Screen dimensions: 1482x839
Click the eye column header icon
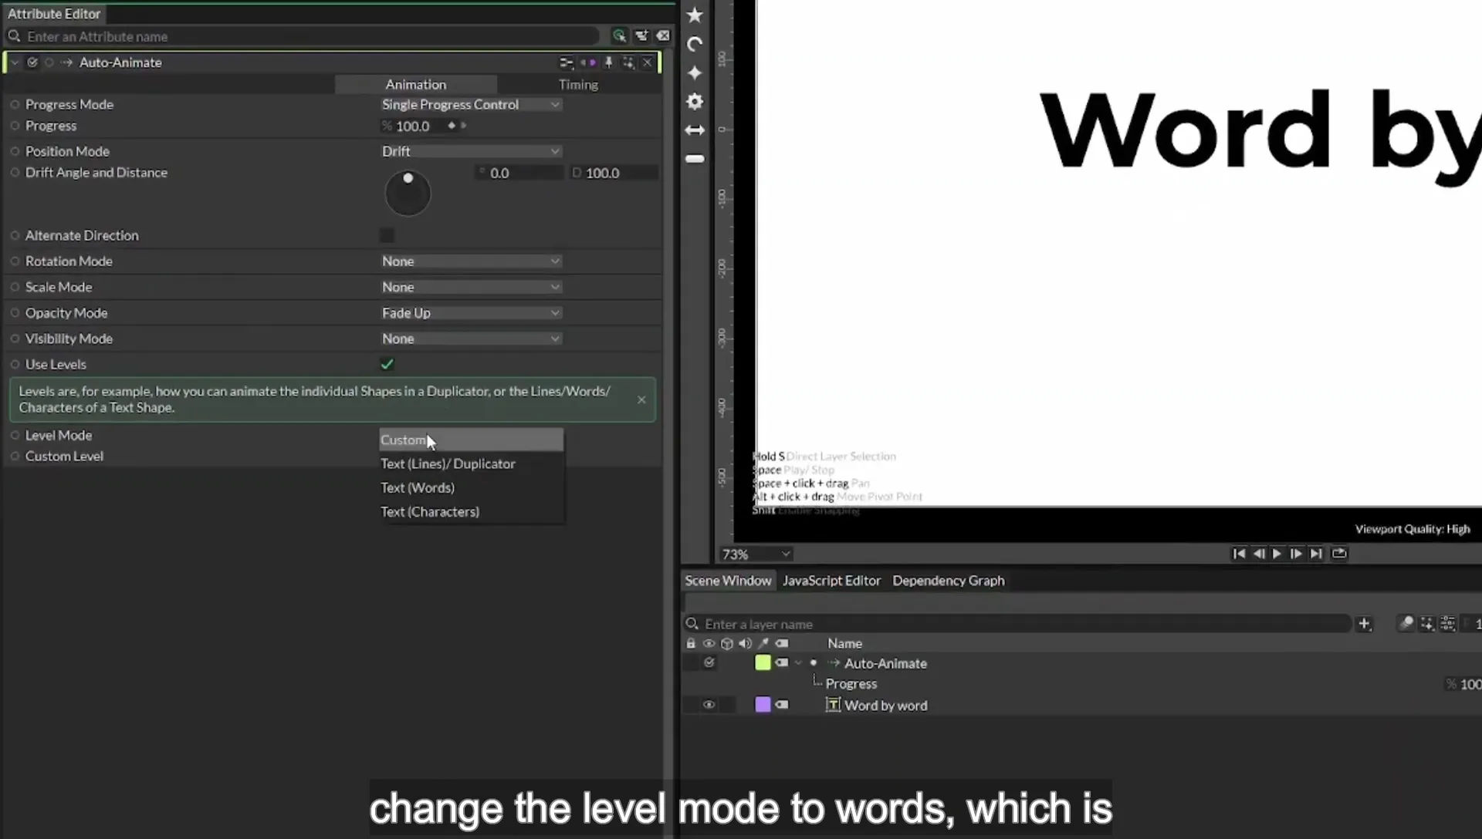pos(709,643)
